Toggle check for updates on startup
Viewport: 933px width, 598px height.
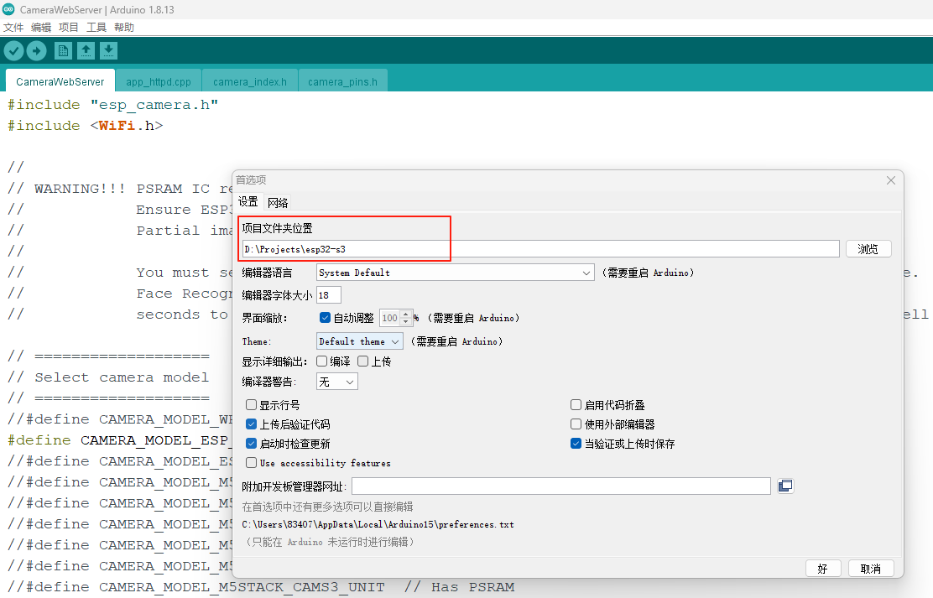pos(251,444)
